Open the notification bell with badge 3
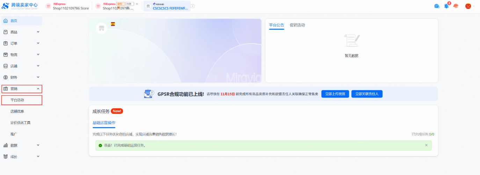This screenshot has width=480, height=175. (x=446, y=6)
